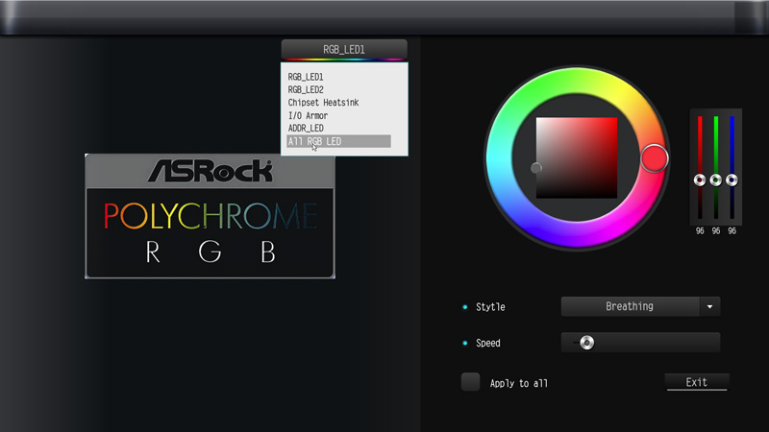Select I/O Armor in the dropdown list
The width and height of the screenshot is (769, 432).
pos(308,115)
